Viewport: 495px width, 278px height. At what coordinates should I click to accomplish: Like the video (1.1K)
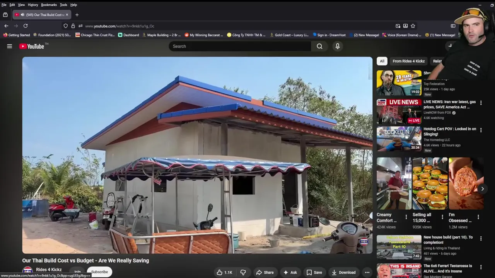[x=224, y=272]
